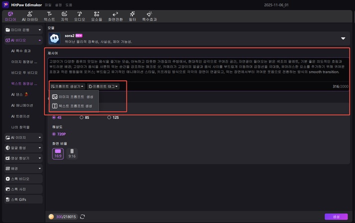Viewport: 355px width, 223px height.
Task: Open 스톡 사진 stock photo section
Action: [x=23, y=189]
